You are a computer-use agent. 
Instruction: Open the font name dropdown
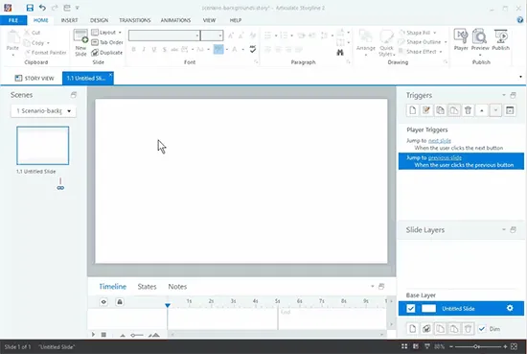point(197,35)
